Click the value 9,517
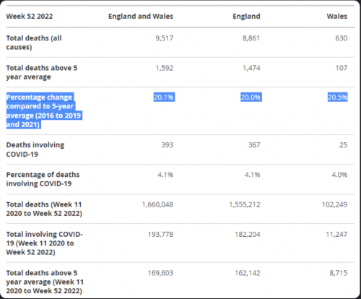 tap(165, 38)
